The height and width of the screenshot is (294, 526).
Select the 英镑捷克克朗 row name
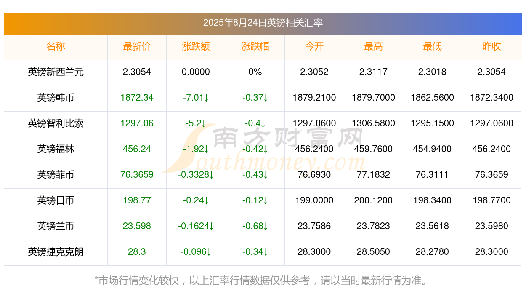tap(56, 252)
